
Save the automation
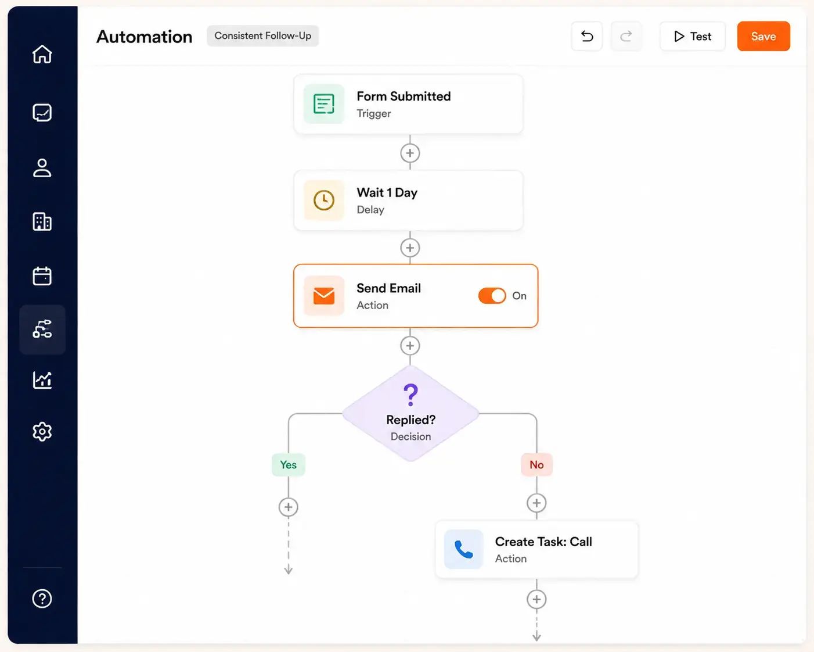[763, 37]
